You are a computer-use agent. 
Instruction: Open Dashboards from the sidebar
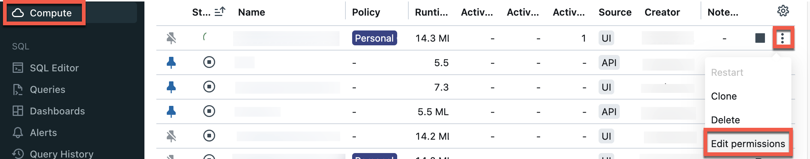click(57, 111)
